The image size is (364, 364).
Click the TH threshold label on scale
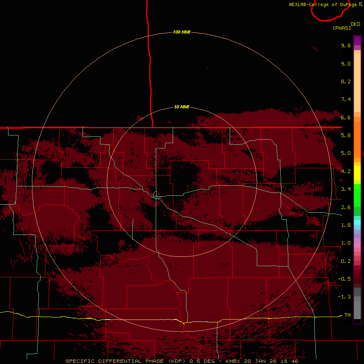click(347, 315)
